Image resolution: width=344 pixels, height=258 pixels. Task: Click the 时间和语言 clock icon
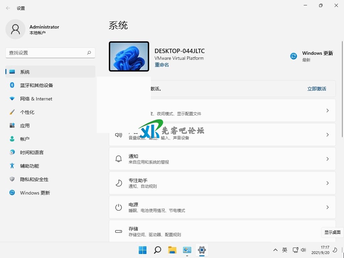[x=12, y=153]
